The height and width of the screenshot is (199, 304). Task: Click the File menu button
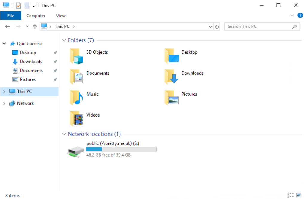[x=10, y=16]
